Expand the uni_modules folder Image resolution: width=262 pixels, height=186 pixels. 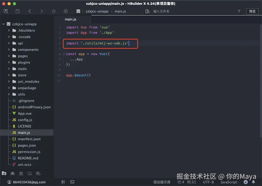(9, 81)
